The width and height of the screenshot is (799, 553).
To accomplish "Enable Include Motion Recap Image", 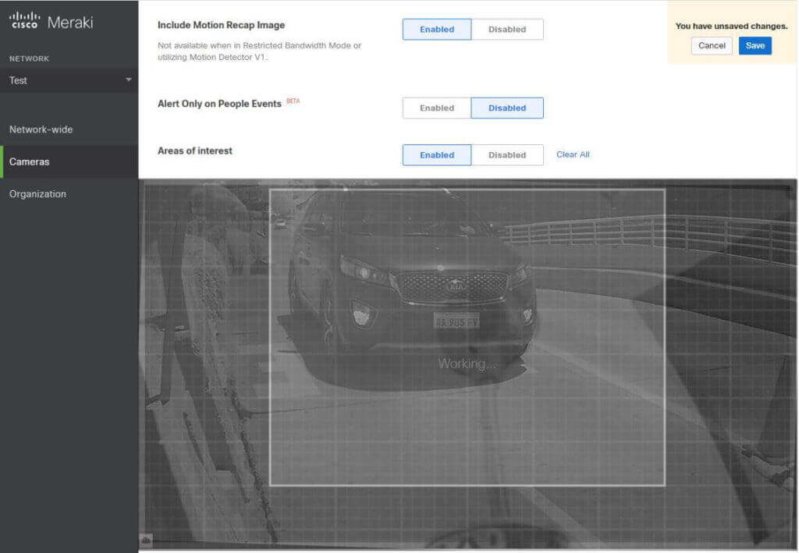I will click(x=437, y=30).
